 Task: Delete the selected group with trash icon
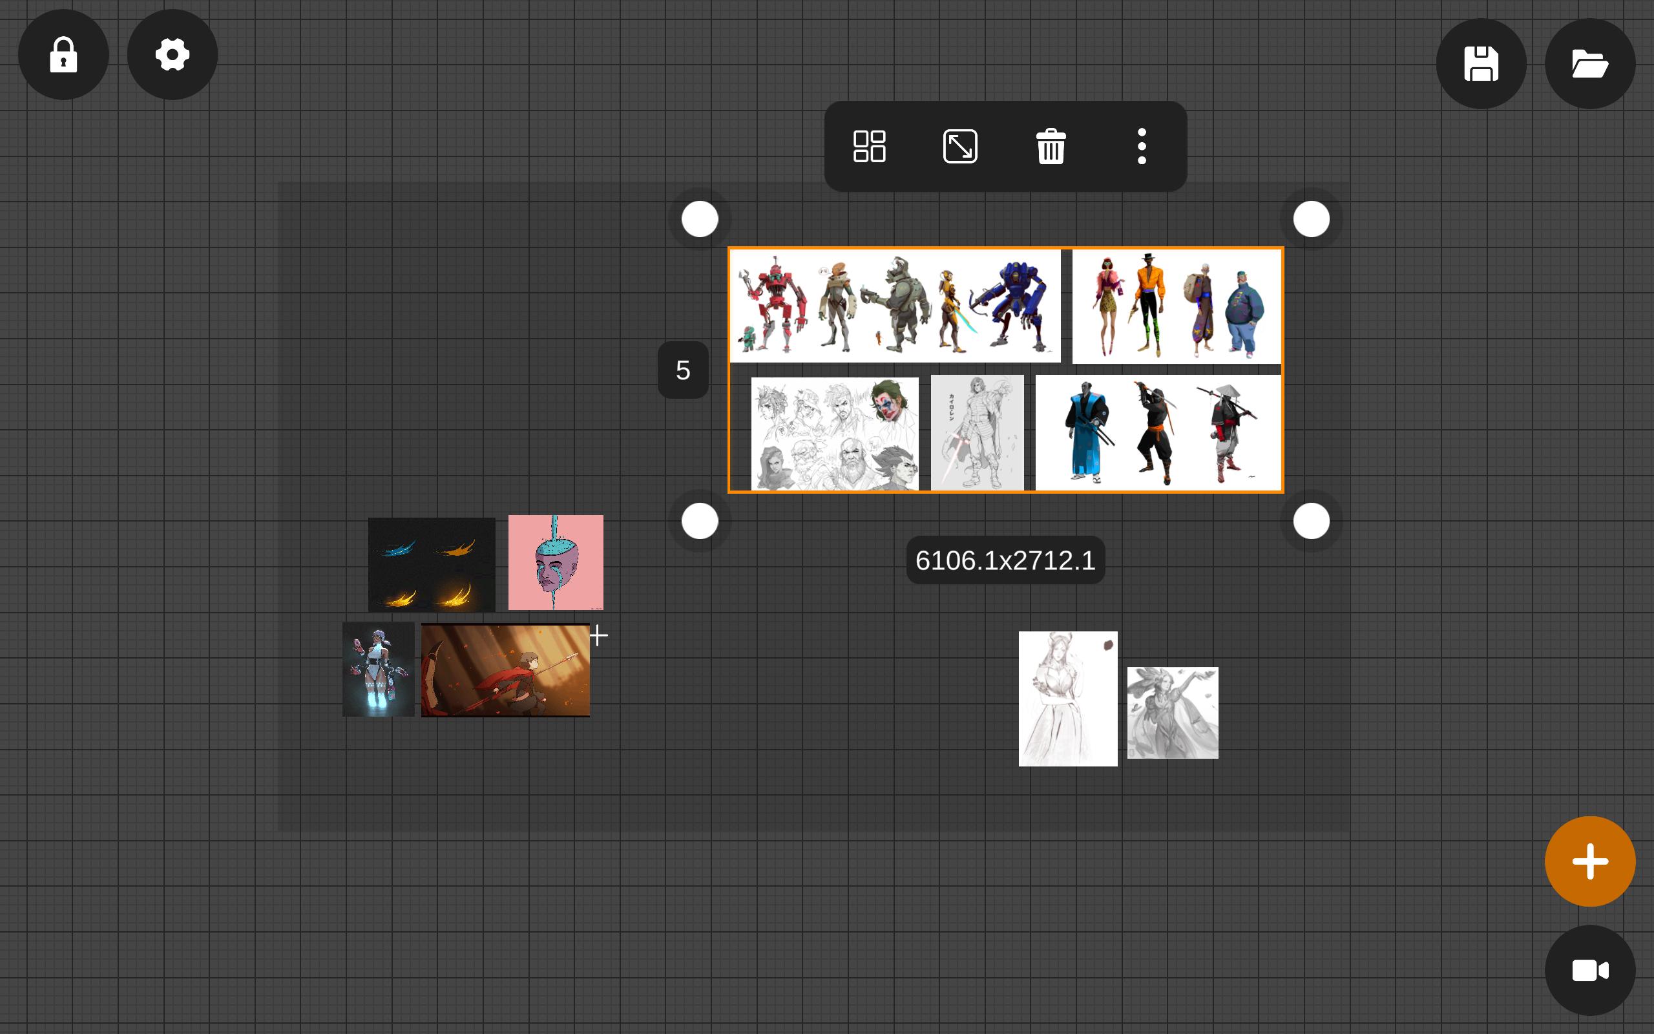[1051, 146]
